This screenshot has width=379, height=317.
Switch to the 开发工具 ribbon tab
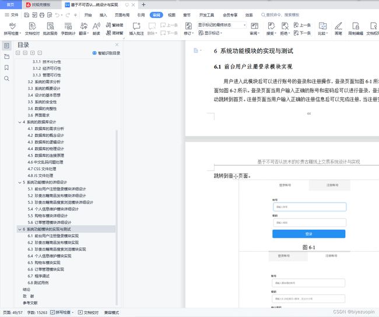click(206, 15)
